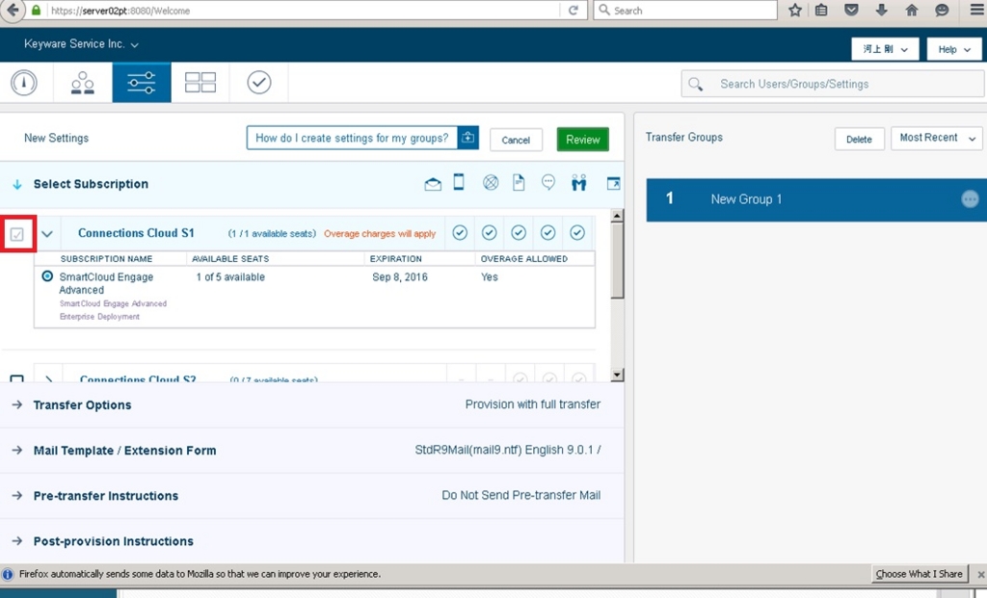This screenshot has width=987, height=598.
Task: Open the bookmarks list icon in Firefox toolbar
Action: coord(821,10)
